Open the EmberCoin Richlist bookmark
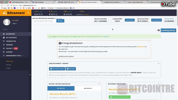The width and height of the screenshot is (178, 100). pyautogui.click(x=62, y=8)
